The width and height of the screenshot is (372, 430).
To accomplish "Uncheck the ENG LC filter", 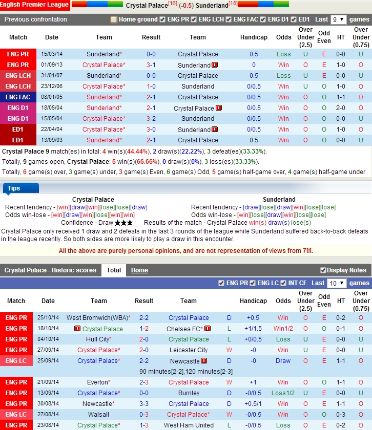I will click(253, 283).
